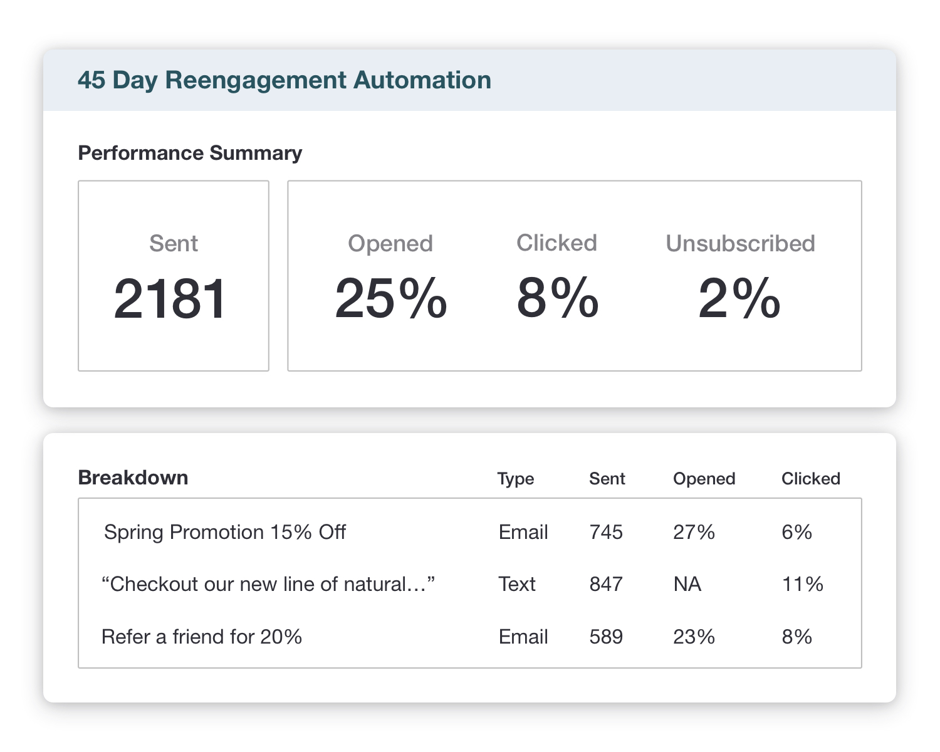Screen dimensions: 940x752
Task: Click the Performance Summary heading
Action: 190,153
